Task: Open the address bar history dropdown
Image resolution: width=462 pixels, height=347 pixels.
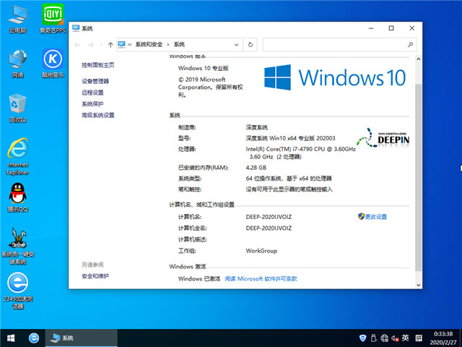Action: pos(236,45)
